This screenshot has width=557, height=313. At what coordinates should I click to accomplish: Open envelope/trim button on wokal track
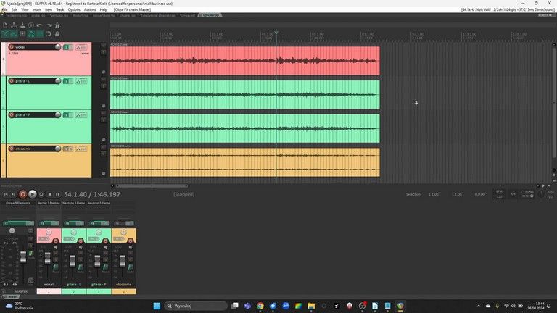tap(80, 47)
